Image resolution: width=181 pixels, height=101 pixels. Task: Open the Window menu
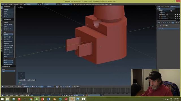pyautogui.click(x=16, y=4)
